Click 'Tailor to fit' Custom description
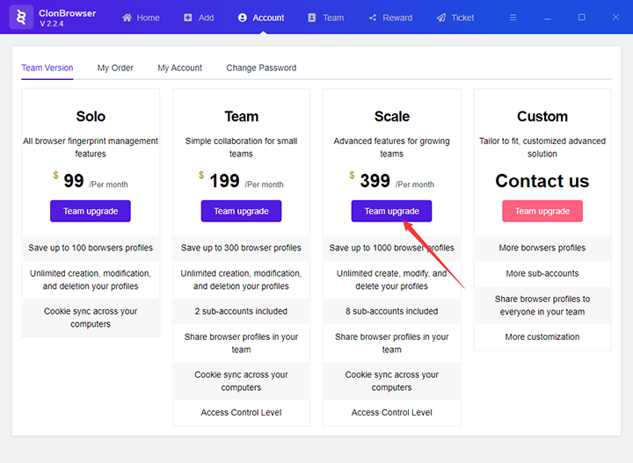Image resolution: width=633 pixels, height=463 pixels. point(542,148)
